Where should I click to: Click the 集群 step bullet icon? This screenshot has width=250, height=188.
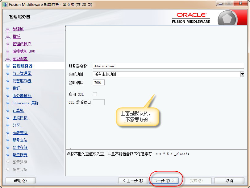[8, 88]
